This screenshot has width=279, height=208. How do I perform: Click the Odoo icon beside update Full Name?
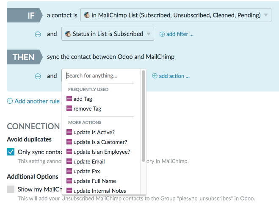pos(69,180)
